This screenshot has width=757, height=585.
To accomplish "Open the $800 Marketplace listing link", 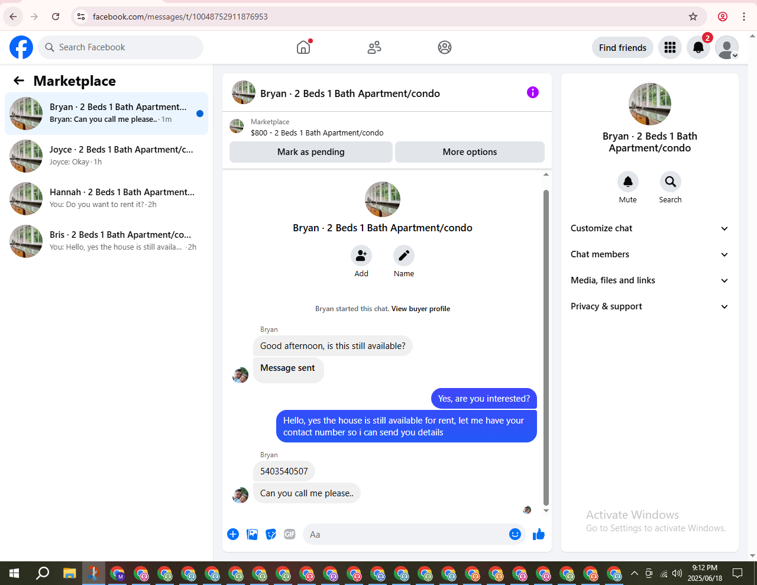I will coord(317,133).
